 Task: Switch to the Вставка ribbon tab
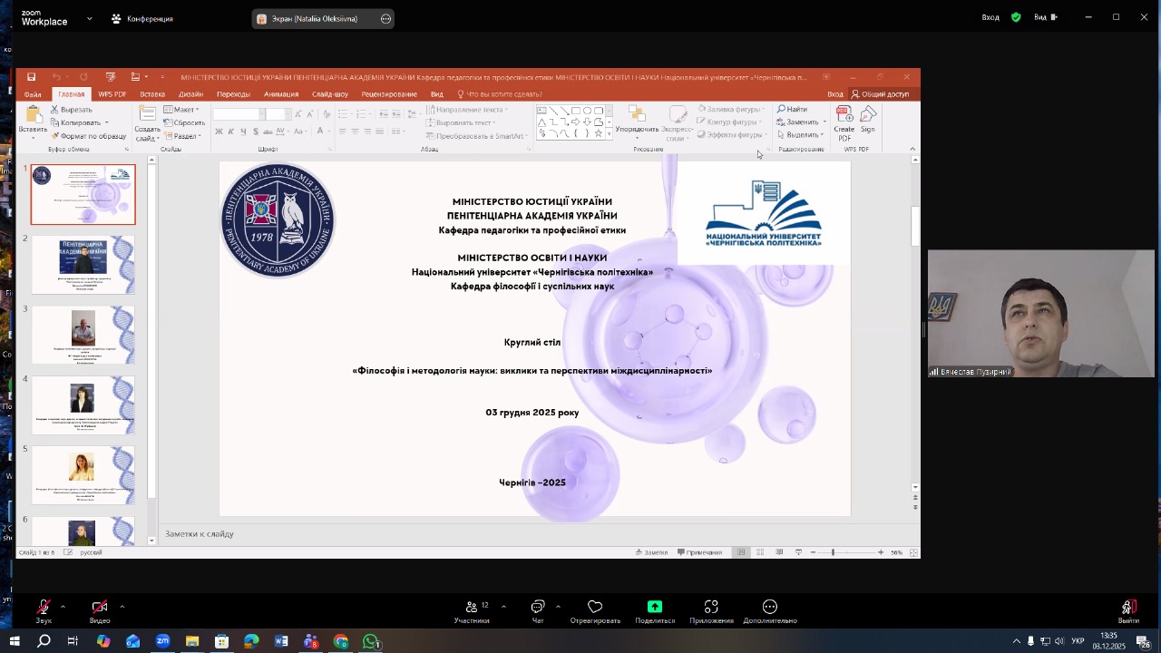click(152, 94)
